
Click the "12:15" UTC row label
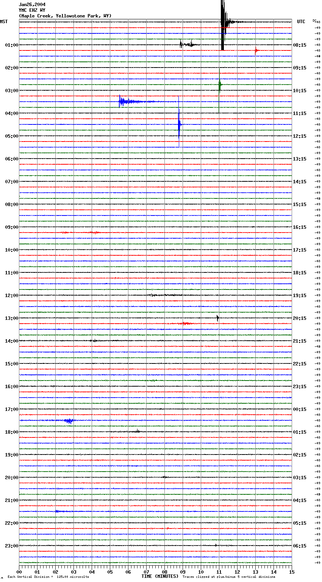pos(300,136)
